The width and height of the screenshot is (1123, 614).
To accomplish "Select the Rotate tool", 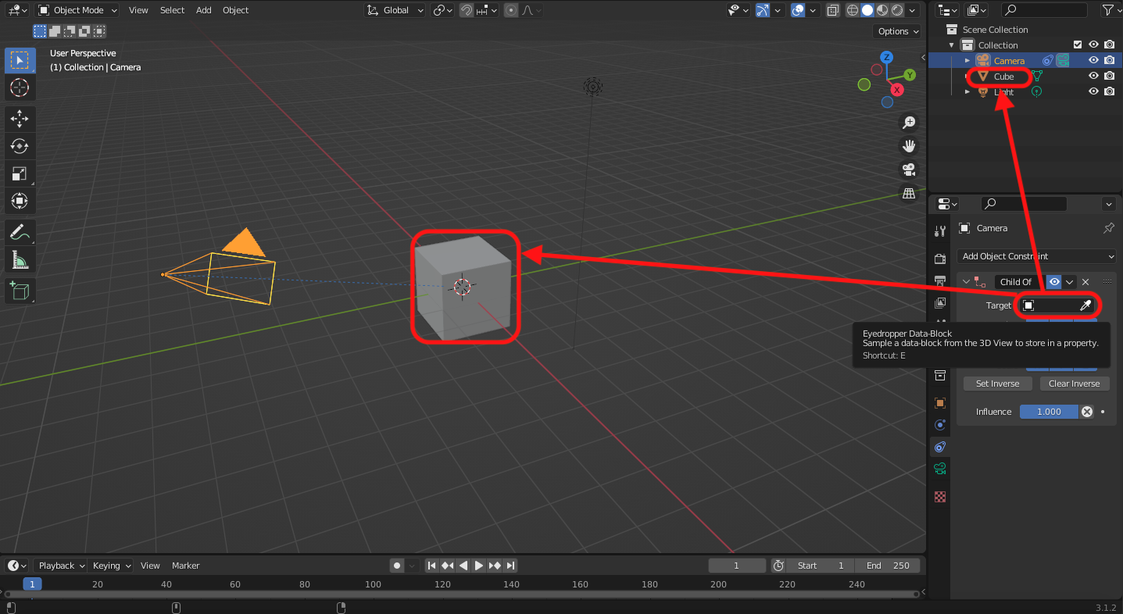I will [20, 146].
